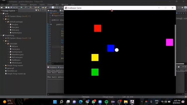Click the blue square in Goalkeeper Game
The width and height of the screenshot is (187, 105).
pos(111,48)
